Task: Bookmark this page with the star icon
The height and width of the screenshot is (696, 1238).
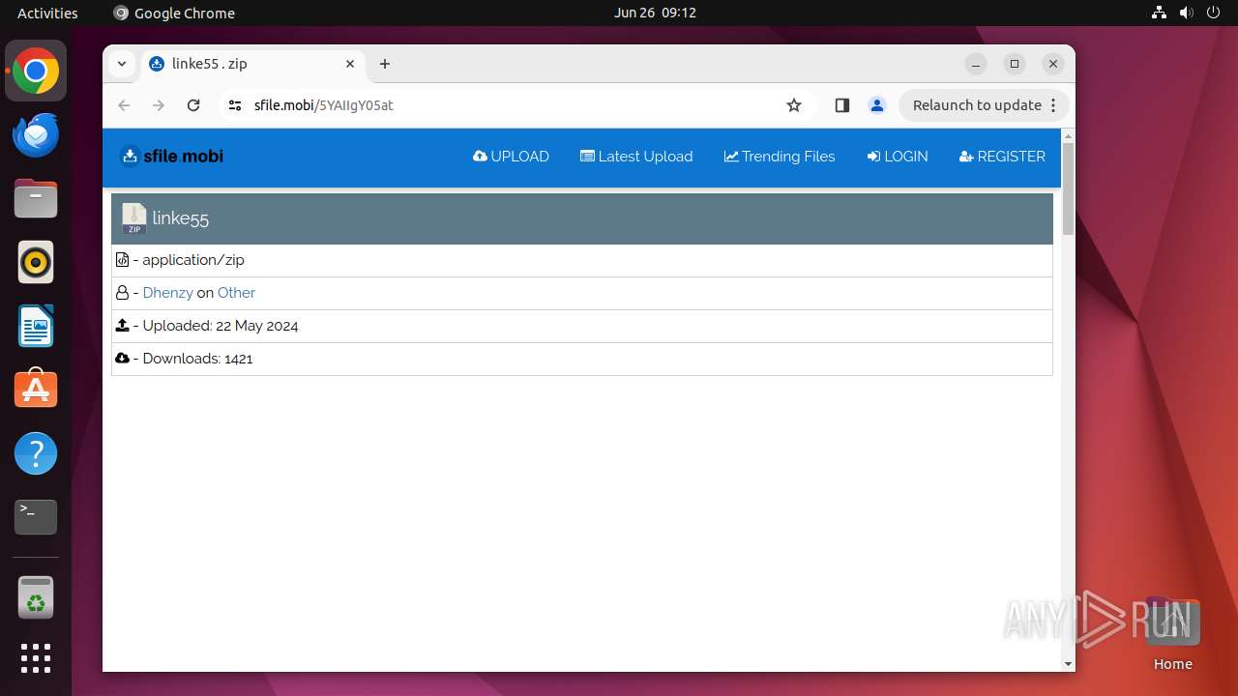Action: tap(794, 105)
